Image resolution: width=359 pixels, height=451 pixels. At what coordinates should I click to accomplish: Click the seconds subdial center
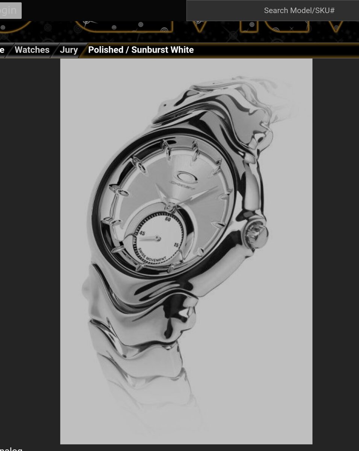point(158,238)
